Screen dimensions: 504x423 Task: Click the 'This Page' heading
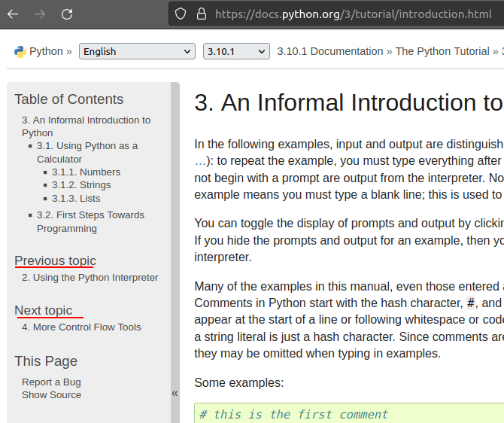point(46,361)
